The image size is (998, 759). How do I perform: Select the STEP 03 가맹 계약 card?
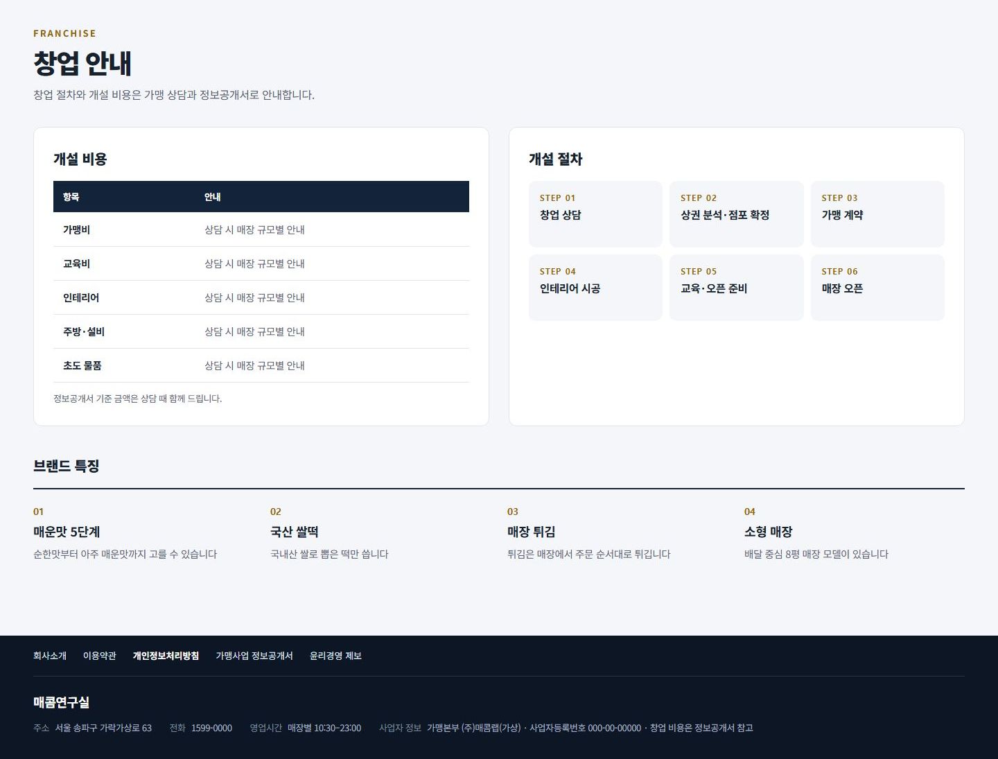pyautogui.click(x=877, y=214)
